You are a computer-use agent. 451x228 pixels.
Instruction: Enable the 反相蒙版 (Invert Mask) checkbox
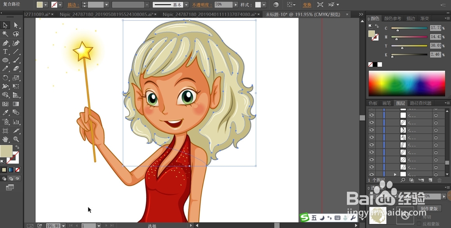(419, 223)
